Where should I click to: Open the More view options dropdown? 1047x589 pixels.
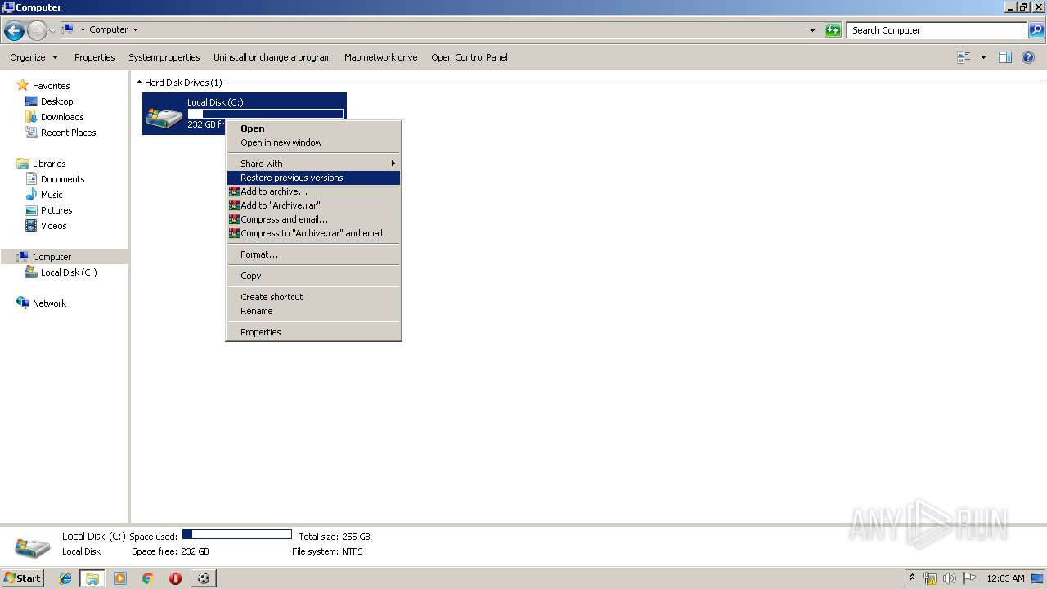[x=983, y=57]
